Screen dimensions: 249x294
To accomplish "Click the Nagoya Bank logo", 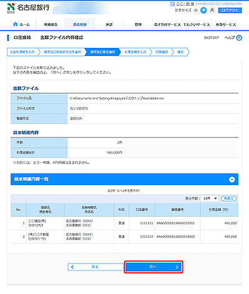I will click(x=29, y=8).
